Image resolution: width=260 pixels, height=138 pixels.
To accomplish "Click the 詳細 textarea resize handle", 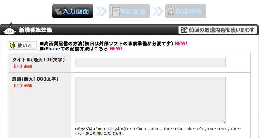I will 224,122.
